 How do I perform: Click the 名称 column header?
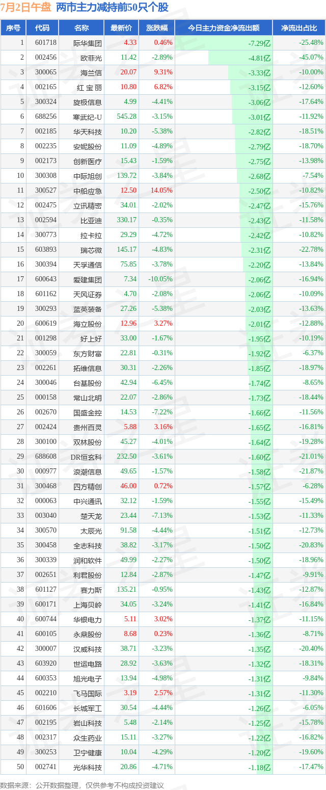click(81, 28)
